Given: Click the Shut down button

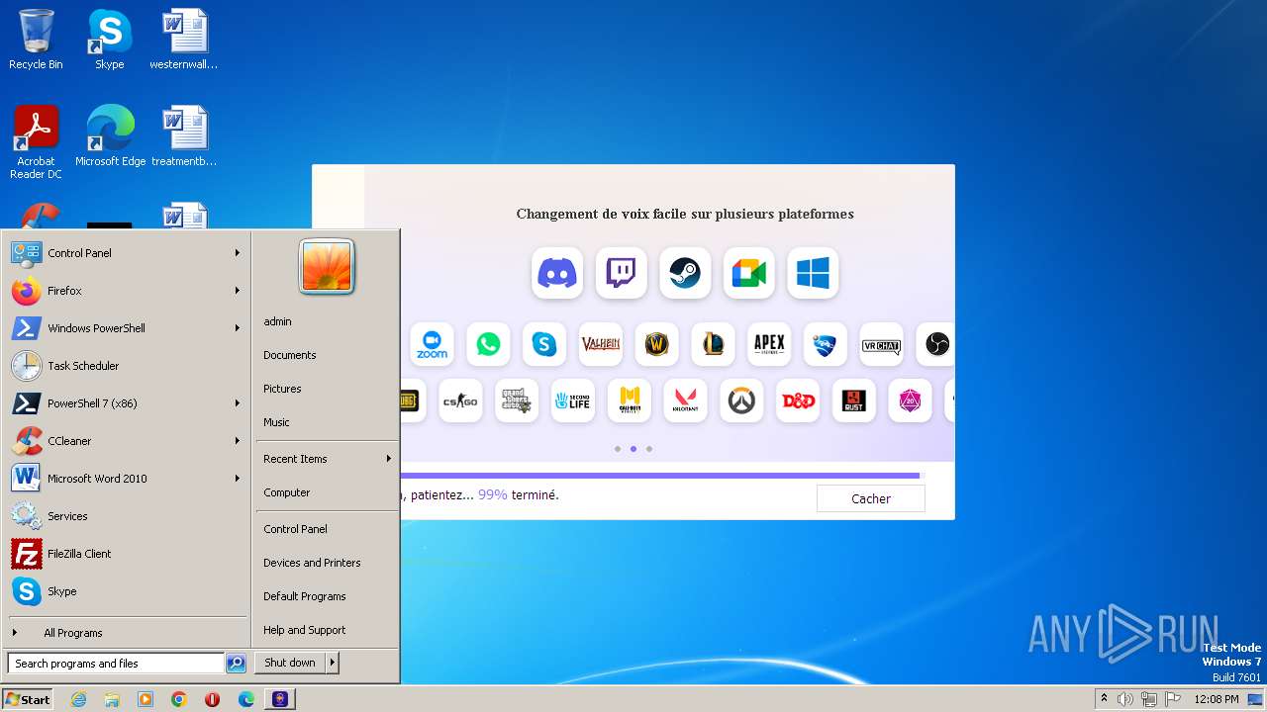Looking at the screenshot, I should click(290, 663).
